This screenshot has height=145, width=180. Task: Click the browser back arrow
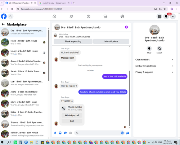(2, 9)
